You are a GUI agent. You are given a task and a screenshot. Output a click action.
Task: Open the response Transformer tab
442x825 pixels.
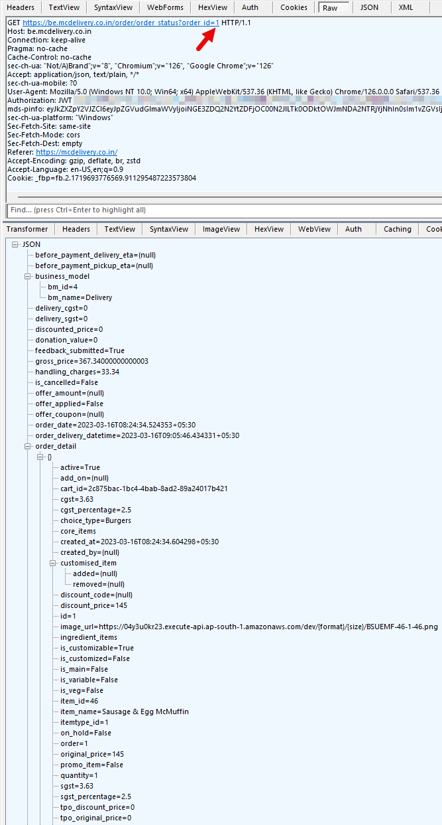27,229
